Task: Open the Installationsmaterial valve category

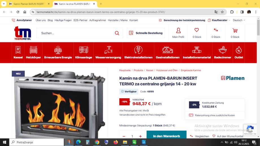Action: pyautogui.click(x=197, y=53)
